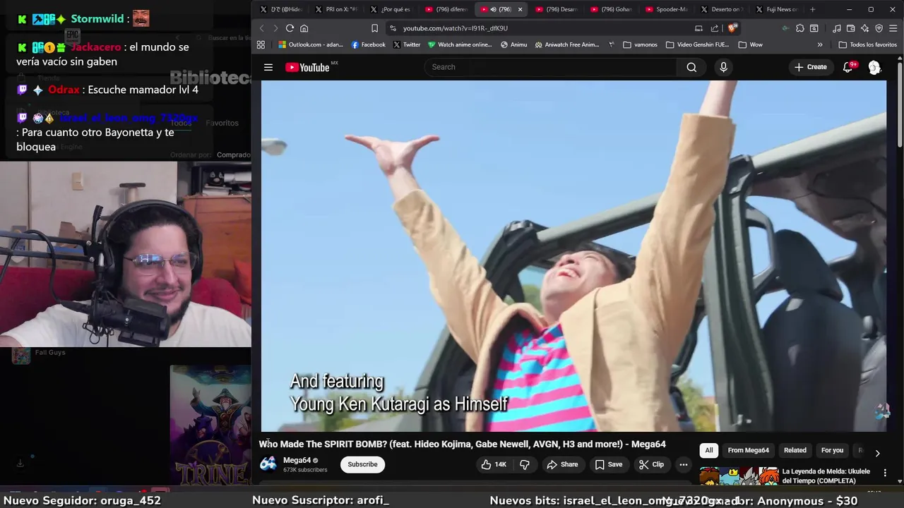Switch to the Fuji News tab

pyautogui.click(x=776, y=9)
